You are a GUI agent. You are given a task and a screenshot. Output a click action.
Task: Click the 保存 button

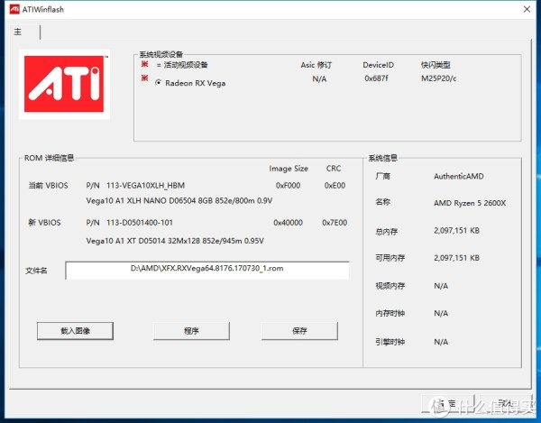click(x=299, y=331)
